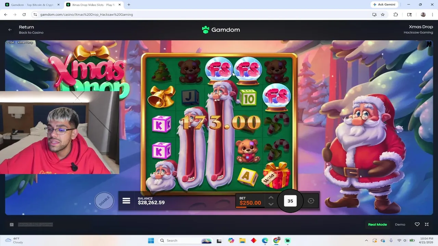Viewport: 438px width, 246px height.
Task: Close the Xmas Drop Video Slots tab
Action: [x=120, y=5]
